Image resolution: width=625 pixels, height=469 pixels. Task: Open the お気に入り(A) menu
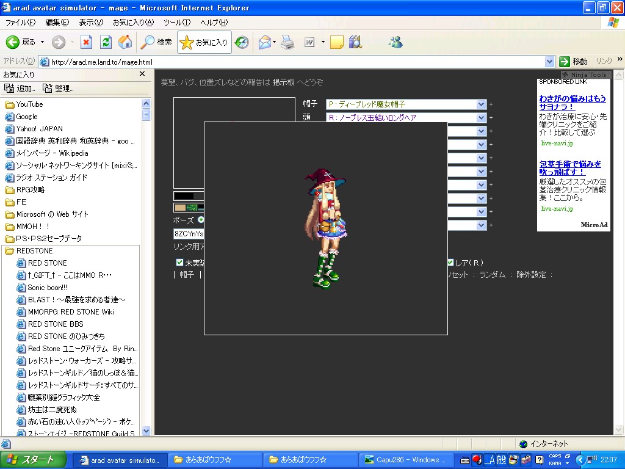(x=134, y=23)
